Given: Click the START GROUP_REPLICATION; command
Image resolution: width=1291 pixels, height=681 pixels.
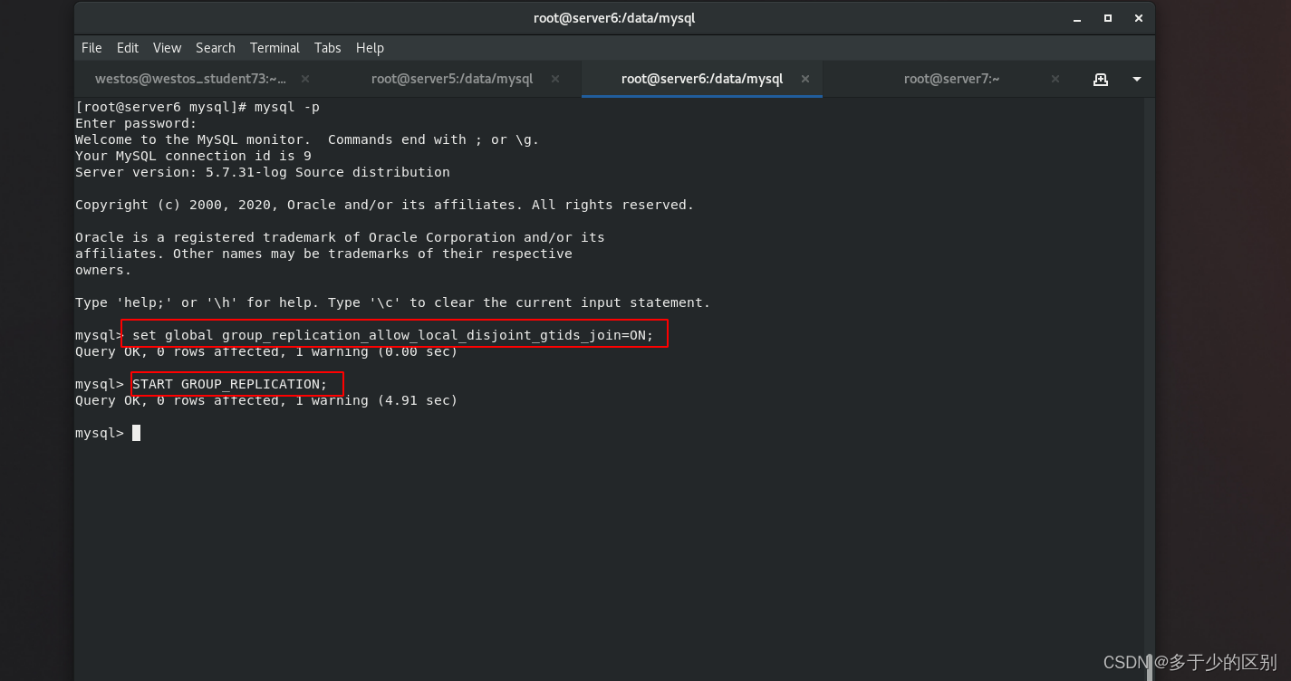Looking at the screenshot, I should [230, 384].
